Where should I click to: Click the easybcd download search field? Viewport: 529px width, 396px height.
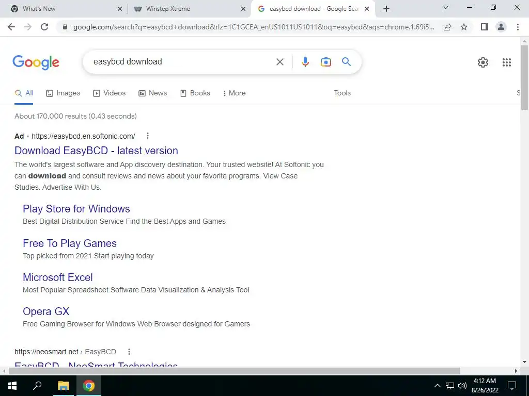(182, 62)
